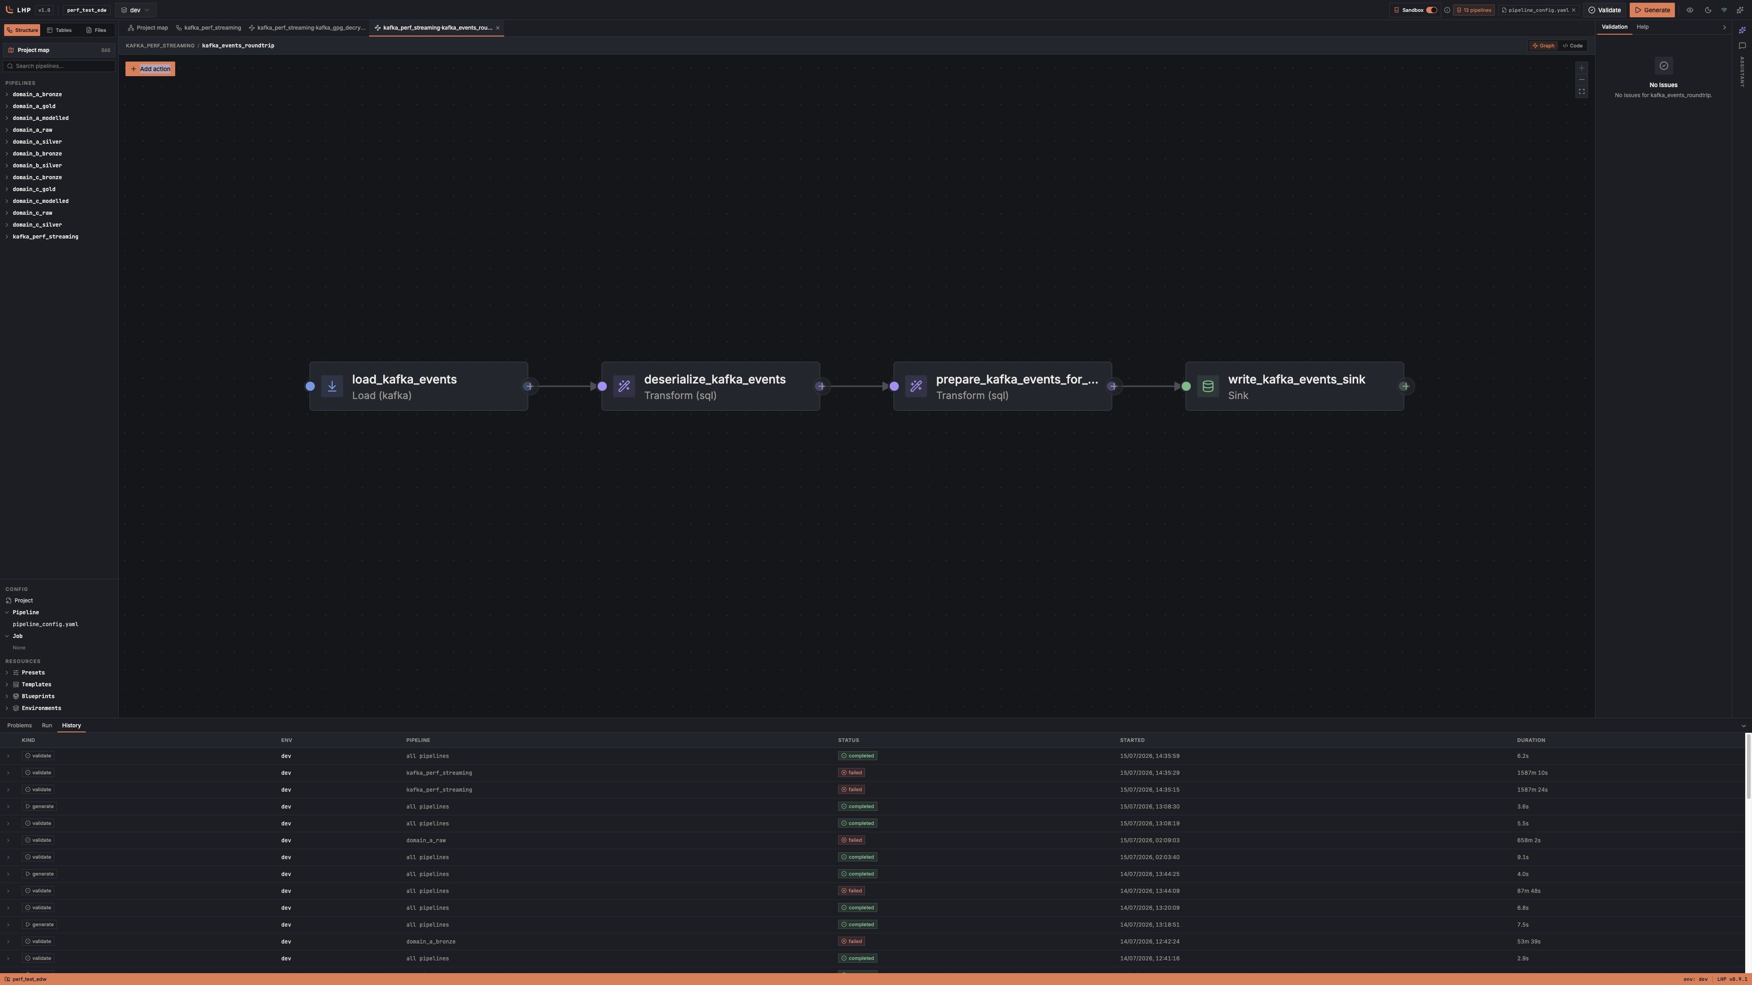1752x985 pixels.
Task: Open the chat bubble icon in right rail
Action: 1742,46
